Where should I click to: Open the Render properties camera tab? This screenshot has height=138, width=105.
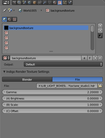tap(14, 3)
